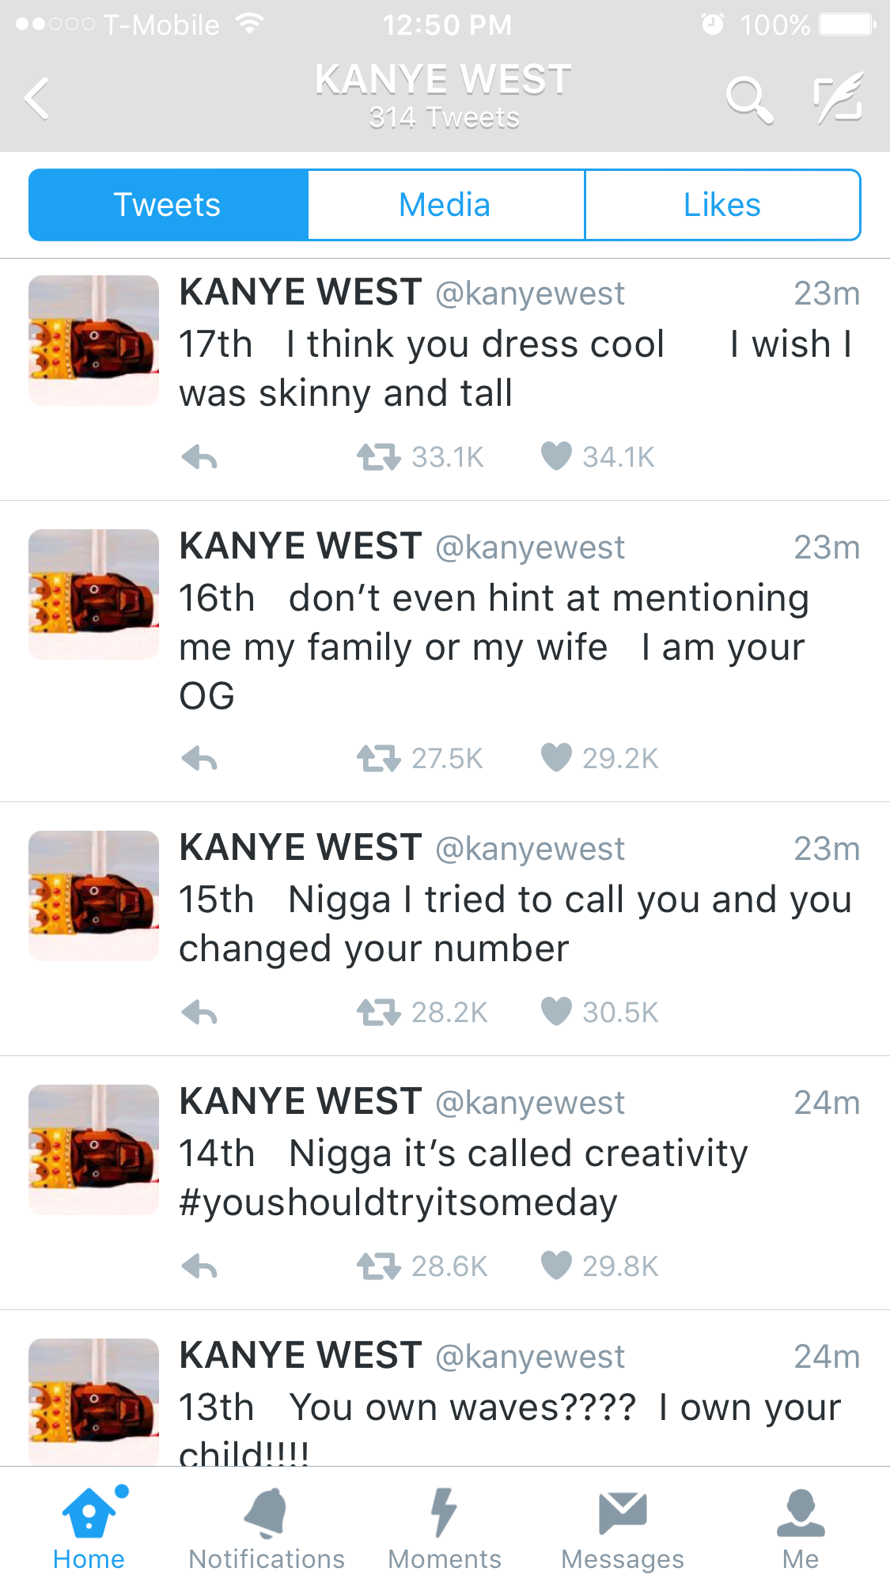Like the 17th tweet with the heart icon
The height and width of the screenshot is (1583, 890).
click(556, 456)
